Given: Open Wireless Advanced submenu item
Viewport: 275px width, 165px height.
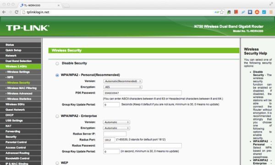Looking at the screenshot, I should click(x=21, y=93).
